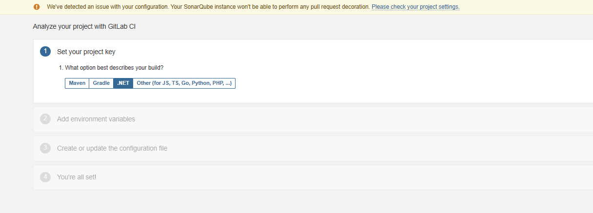Image resolution: width=593 pixels, height=213 pixels.
Task: Expand the 'You're all set!' step
Action: (77, 177)
